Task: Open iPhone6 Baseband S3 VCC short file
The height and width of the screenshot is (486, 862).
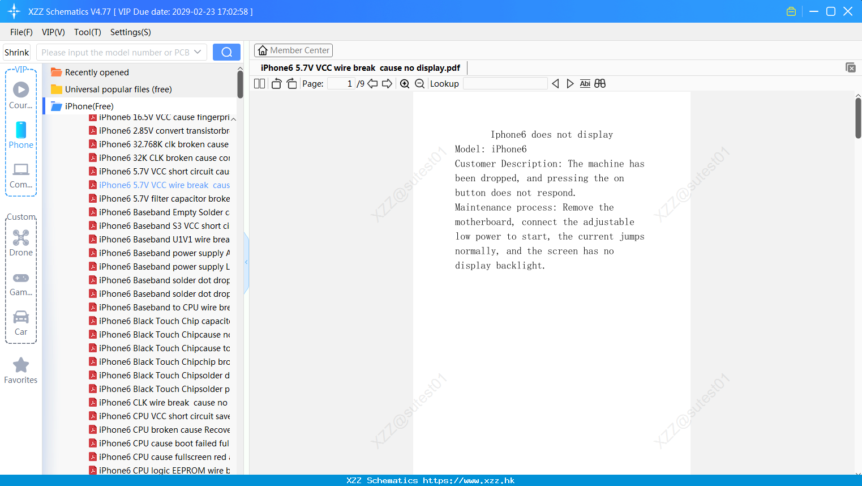Action: tap(159, 226)
